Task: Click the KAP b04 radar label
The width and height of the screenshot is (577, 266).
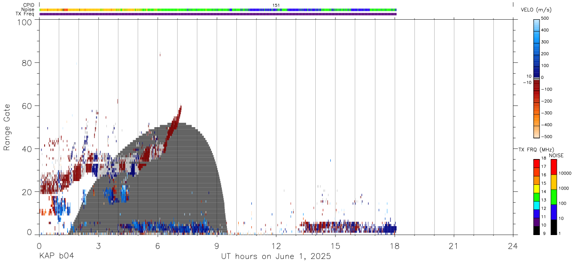Action: click(x=56, y=257)
